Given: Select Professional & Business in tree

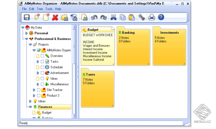Looking at the screenshot, I should [53, 39].
